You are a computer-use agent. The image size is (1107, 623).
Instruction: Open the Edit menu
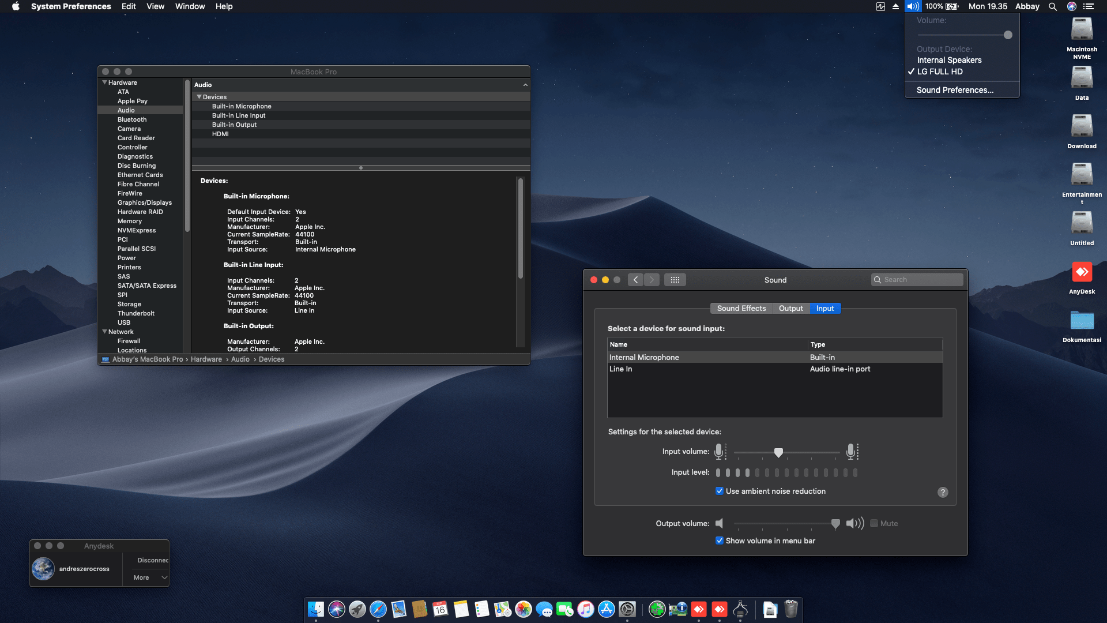[x=128, y=6]
